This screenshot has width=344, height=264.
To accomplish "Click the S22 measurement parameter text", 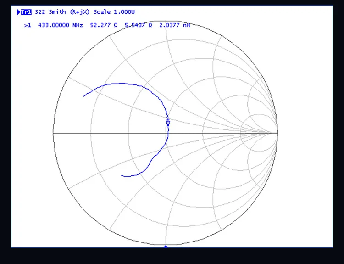I will pos(40,12).
